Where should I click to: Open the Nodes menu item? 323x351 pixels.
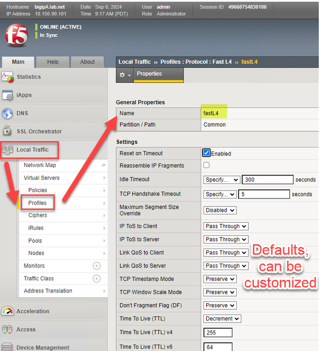click(37, 253)
